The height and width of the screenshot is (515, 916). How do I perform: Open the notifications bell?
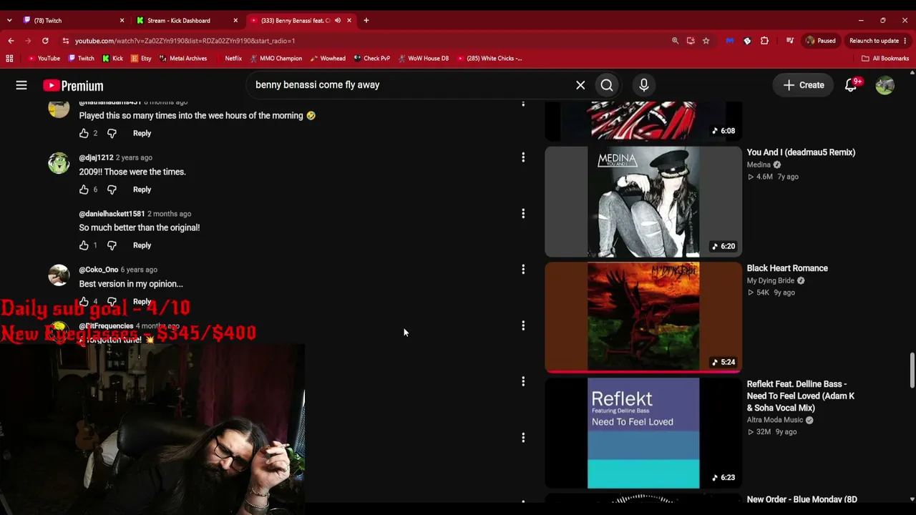click(851, 85)
